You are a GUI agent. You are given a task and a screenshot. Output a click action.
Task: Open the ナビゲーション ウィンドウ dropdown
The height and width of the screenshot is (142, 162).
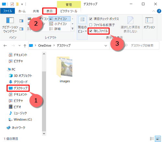click(10, 25)
